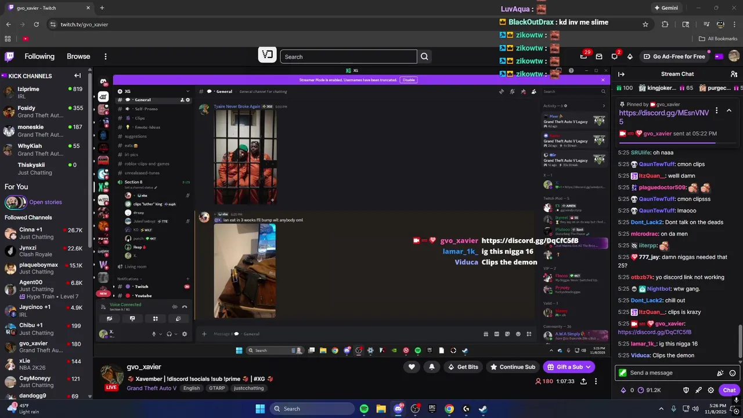
Task: Click the magnifier search button
Action: pos(424,56)
